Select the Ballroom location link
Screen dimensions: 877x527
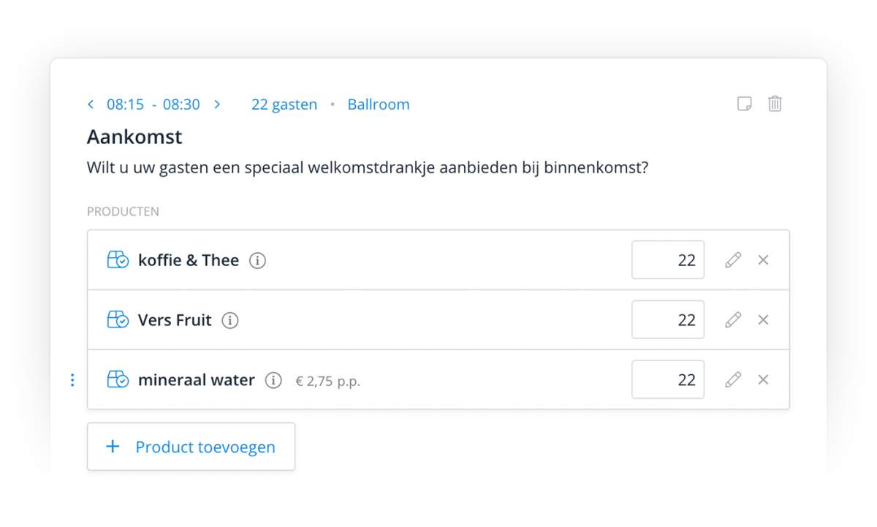(379, 105)
